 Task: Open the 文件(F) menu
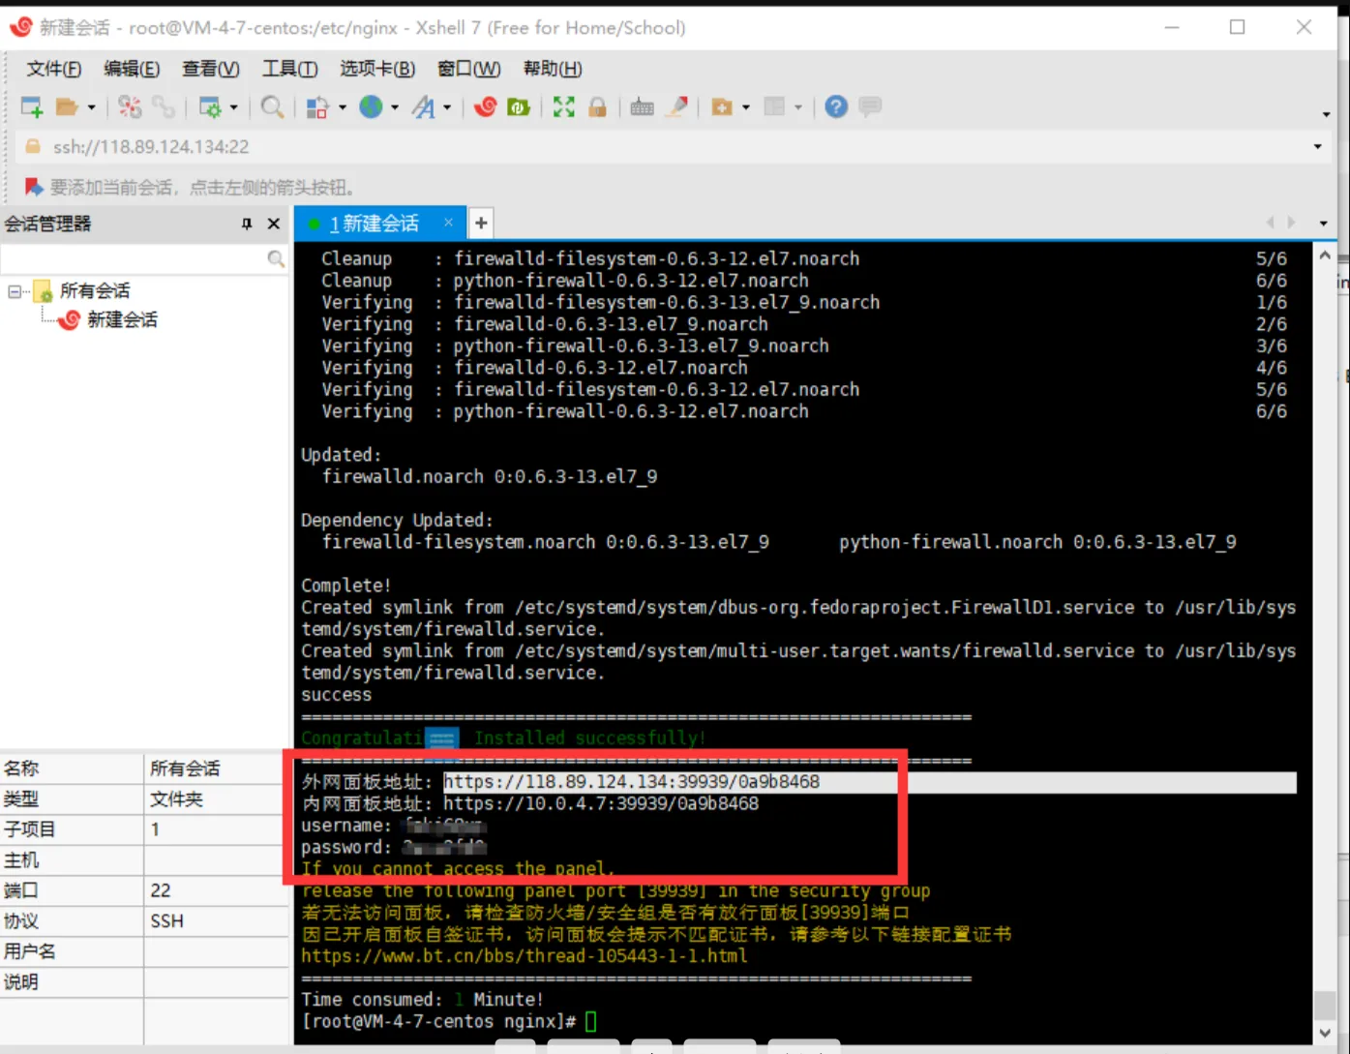[53, 69]
